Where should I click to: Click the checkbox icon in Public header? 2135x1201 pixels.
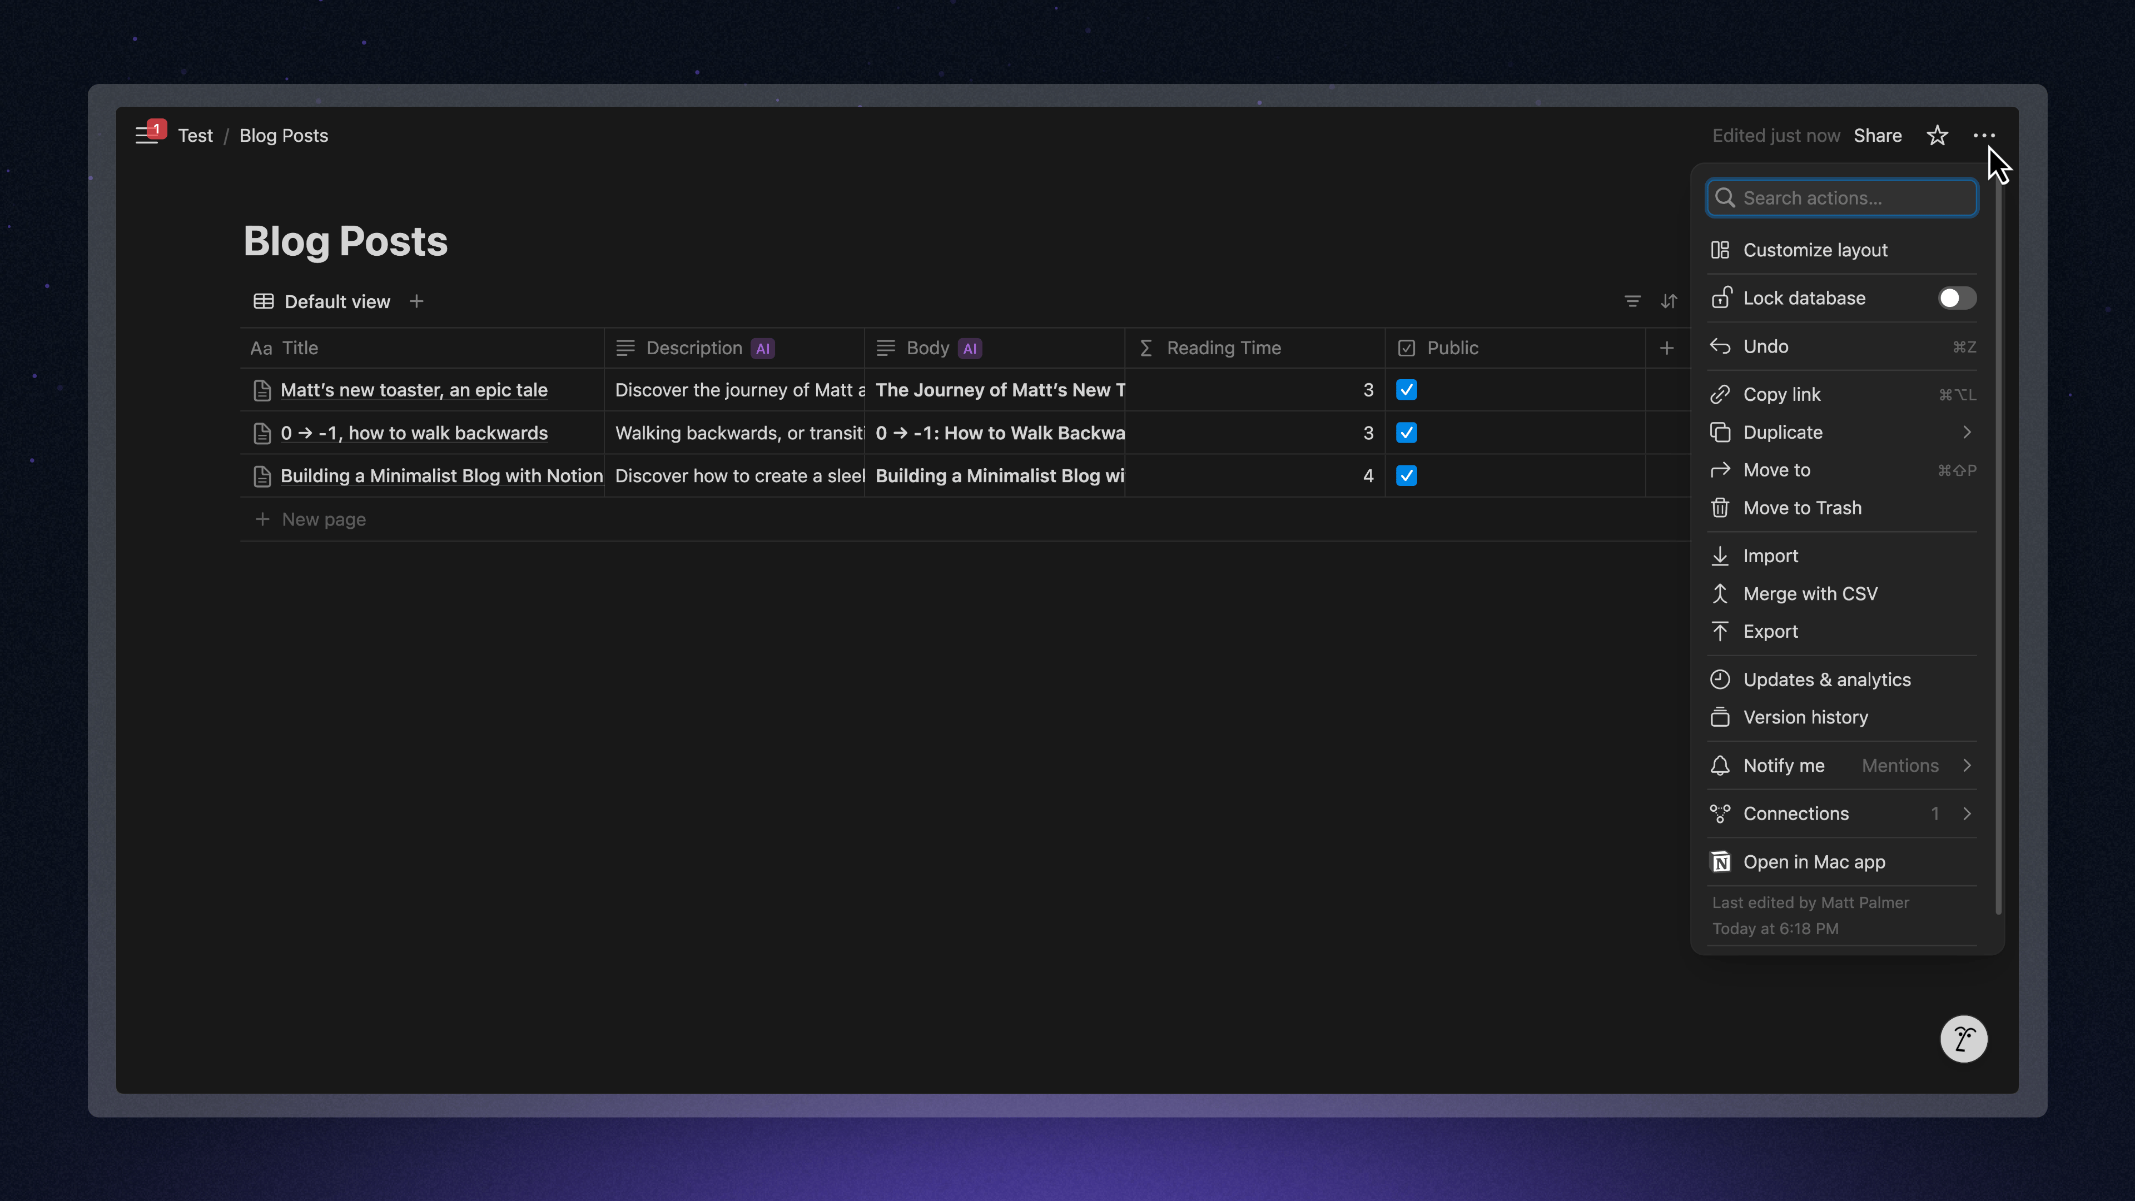tap(1407, 348)
